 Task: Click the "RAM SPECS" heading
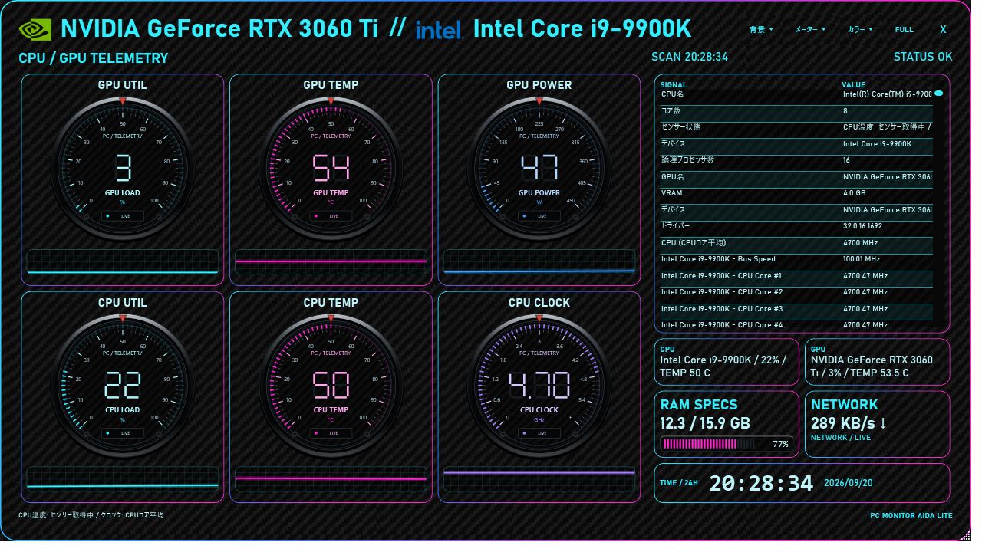tap(699, 405)
